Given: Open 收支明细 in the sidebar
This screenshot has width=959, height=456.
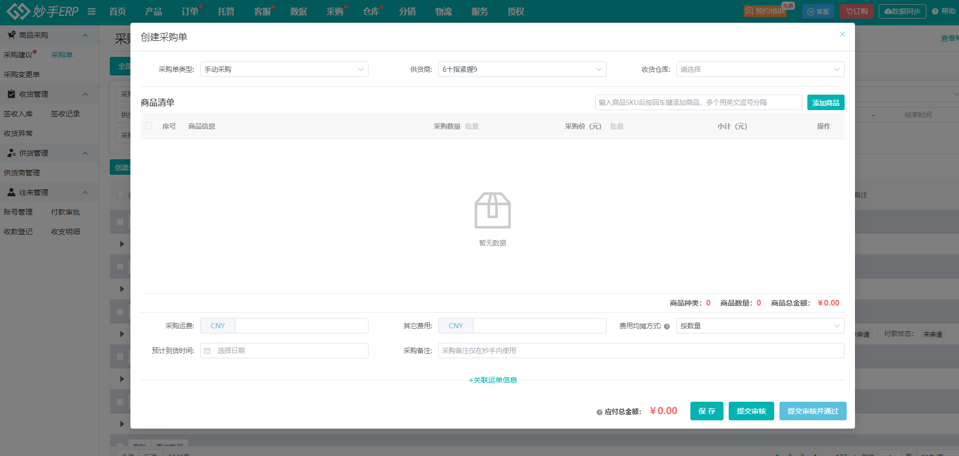Looking at the screenshot, I should [x=66, y=232].
